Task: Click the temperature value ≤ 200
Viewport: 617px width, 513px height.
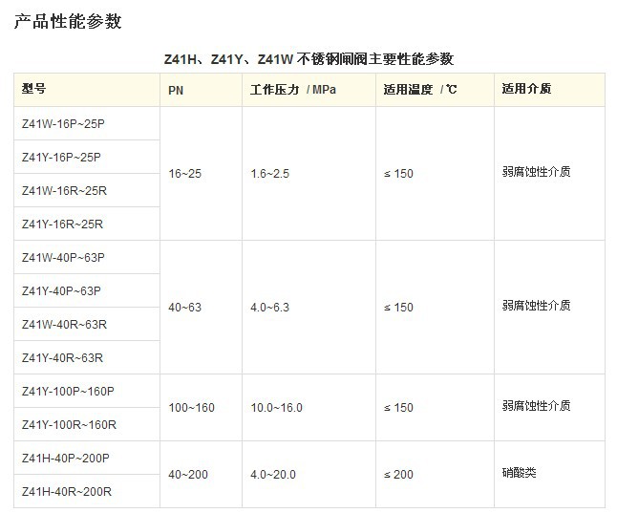Action: [398, 475]
